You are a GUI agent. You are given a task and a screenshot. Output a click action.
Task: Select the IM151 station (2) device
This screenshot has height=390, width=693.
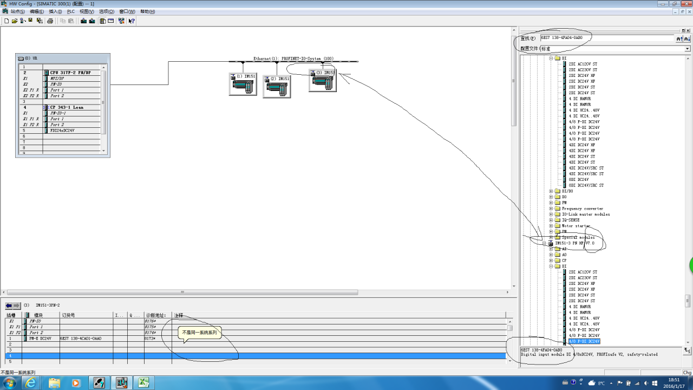[x=277, y=87]
